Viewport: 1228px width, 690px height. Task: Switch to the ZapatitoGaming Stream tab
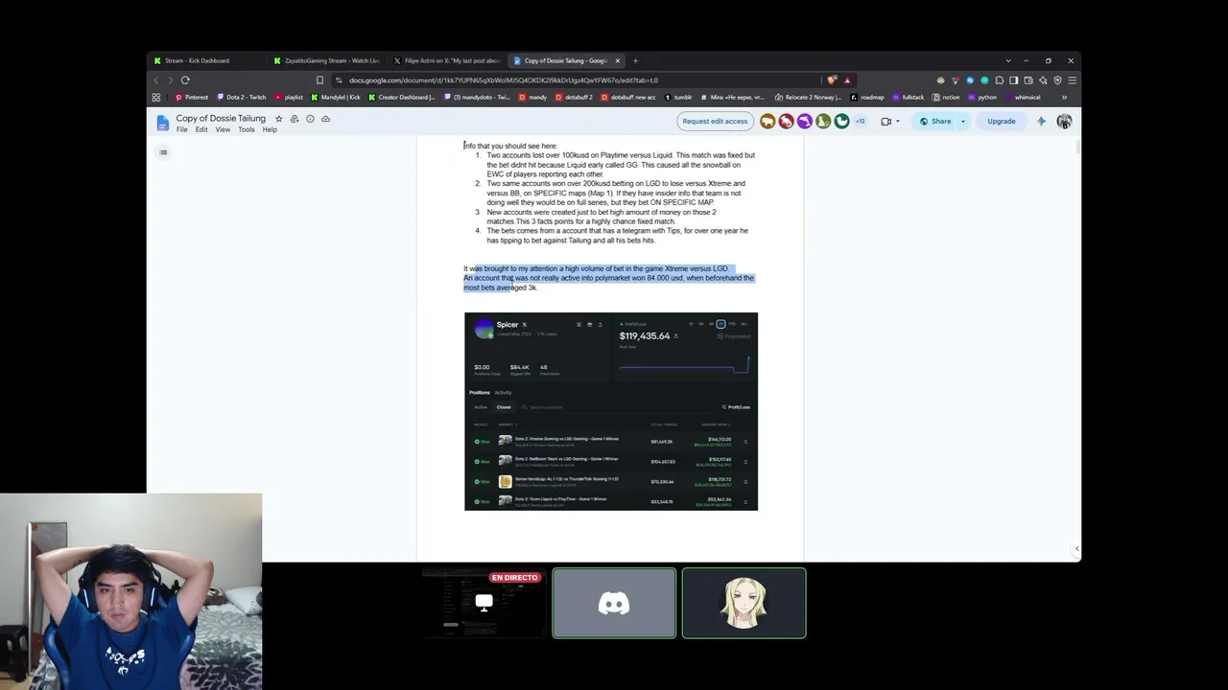tap(326, 60)
